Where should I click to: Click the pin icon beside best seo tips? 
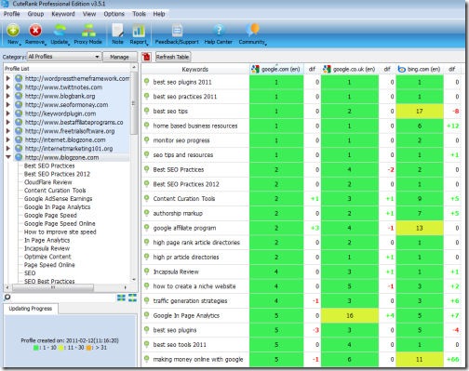(147, 111)
